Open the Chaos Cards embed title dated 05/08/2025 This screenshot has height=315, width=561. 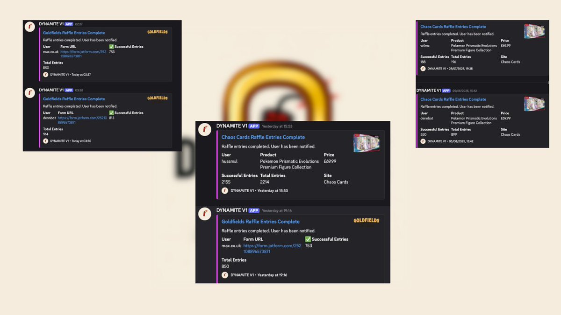click(x=453, y=99)
